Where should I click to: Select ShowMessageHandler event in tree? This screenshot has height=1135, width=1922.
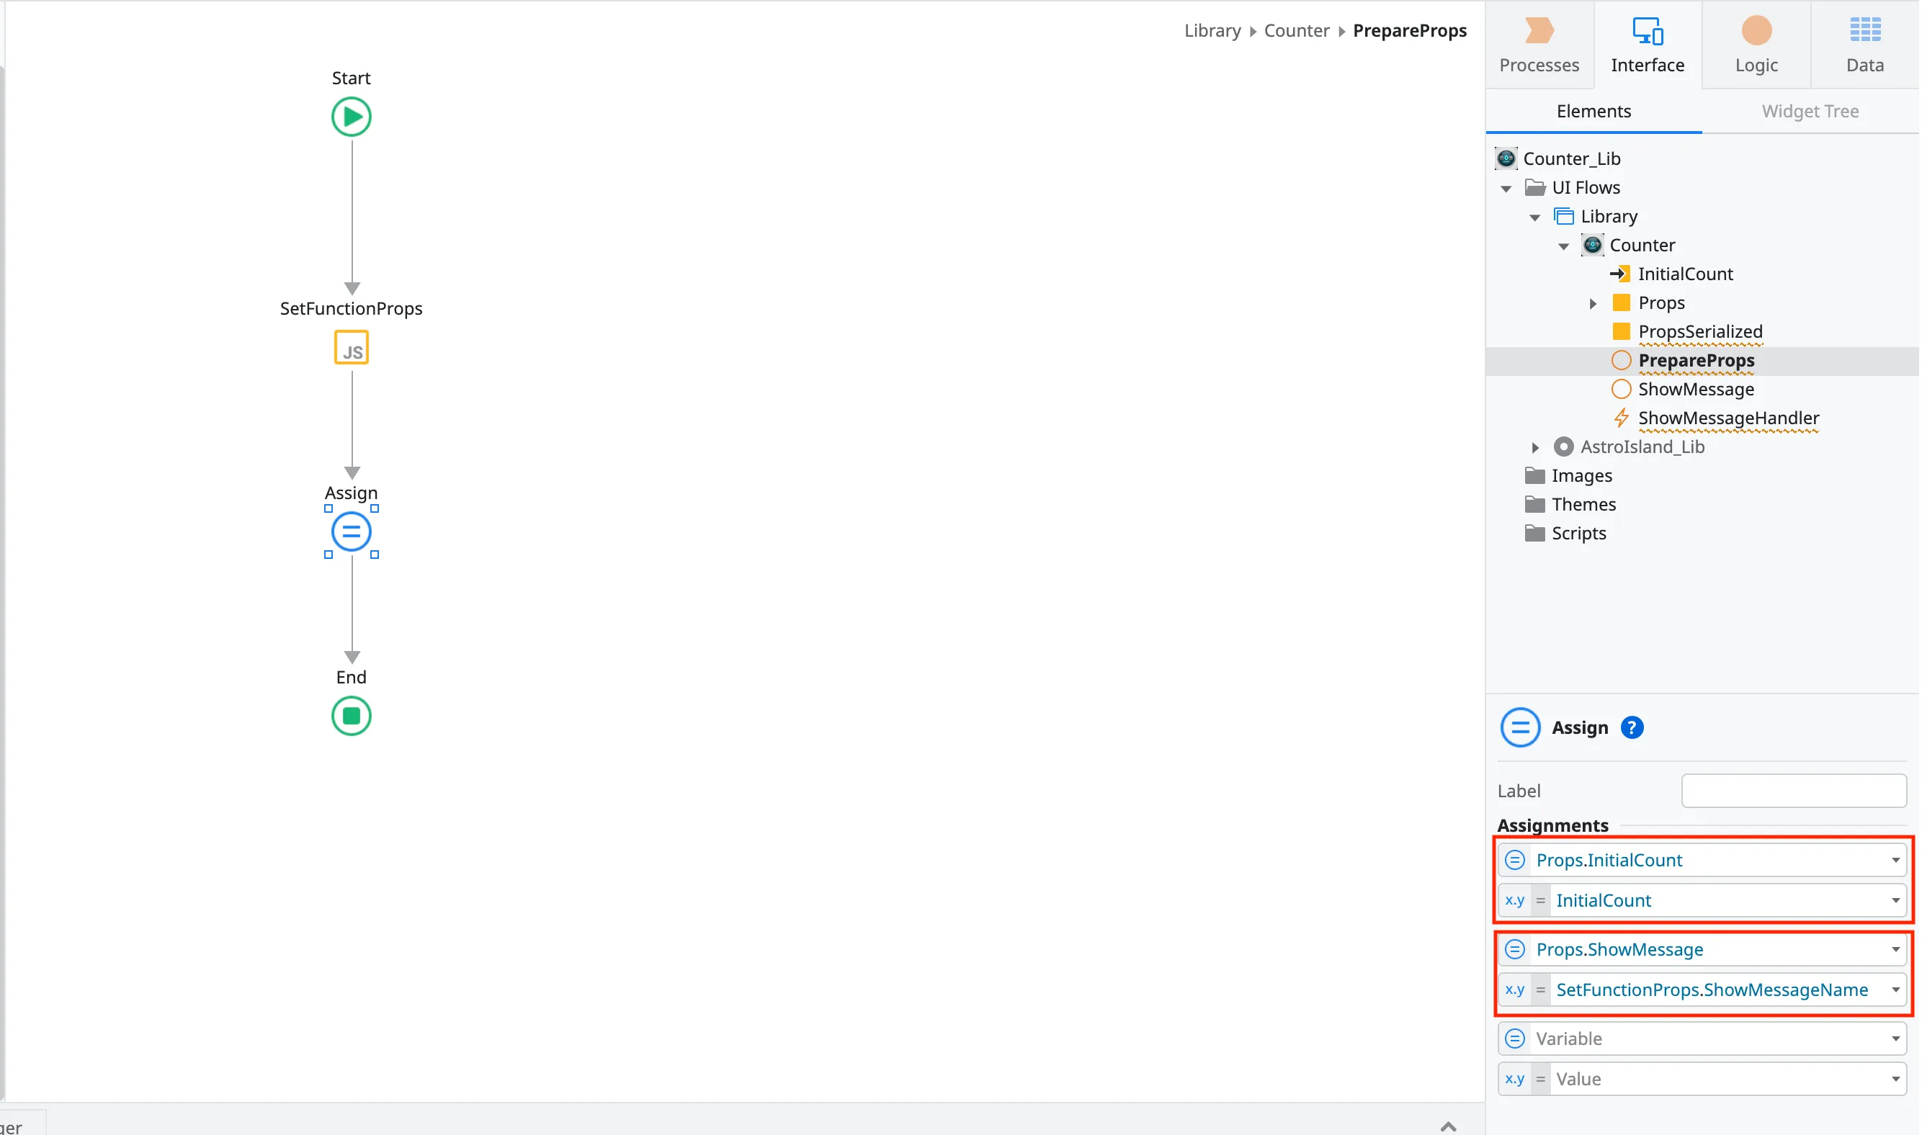click(1727, 418)
